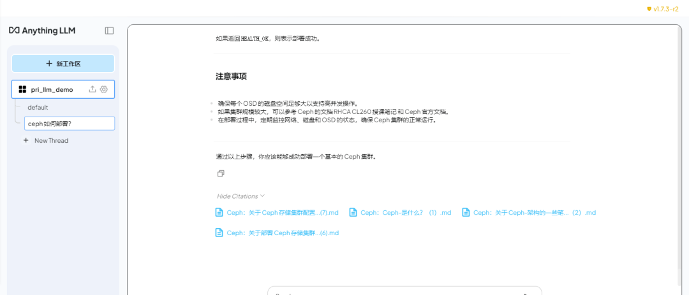Open citation Ceph：关于部署 Ceph 存储集群...(6).md
Screen dimensions: 689x295
[277, 233]
